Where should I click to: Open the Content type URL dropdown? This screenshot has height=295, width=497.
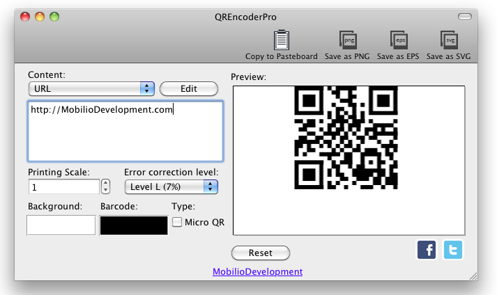click(x=91, y=88)
